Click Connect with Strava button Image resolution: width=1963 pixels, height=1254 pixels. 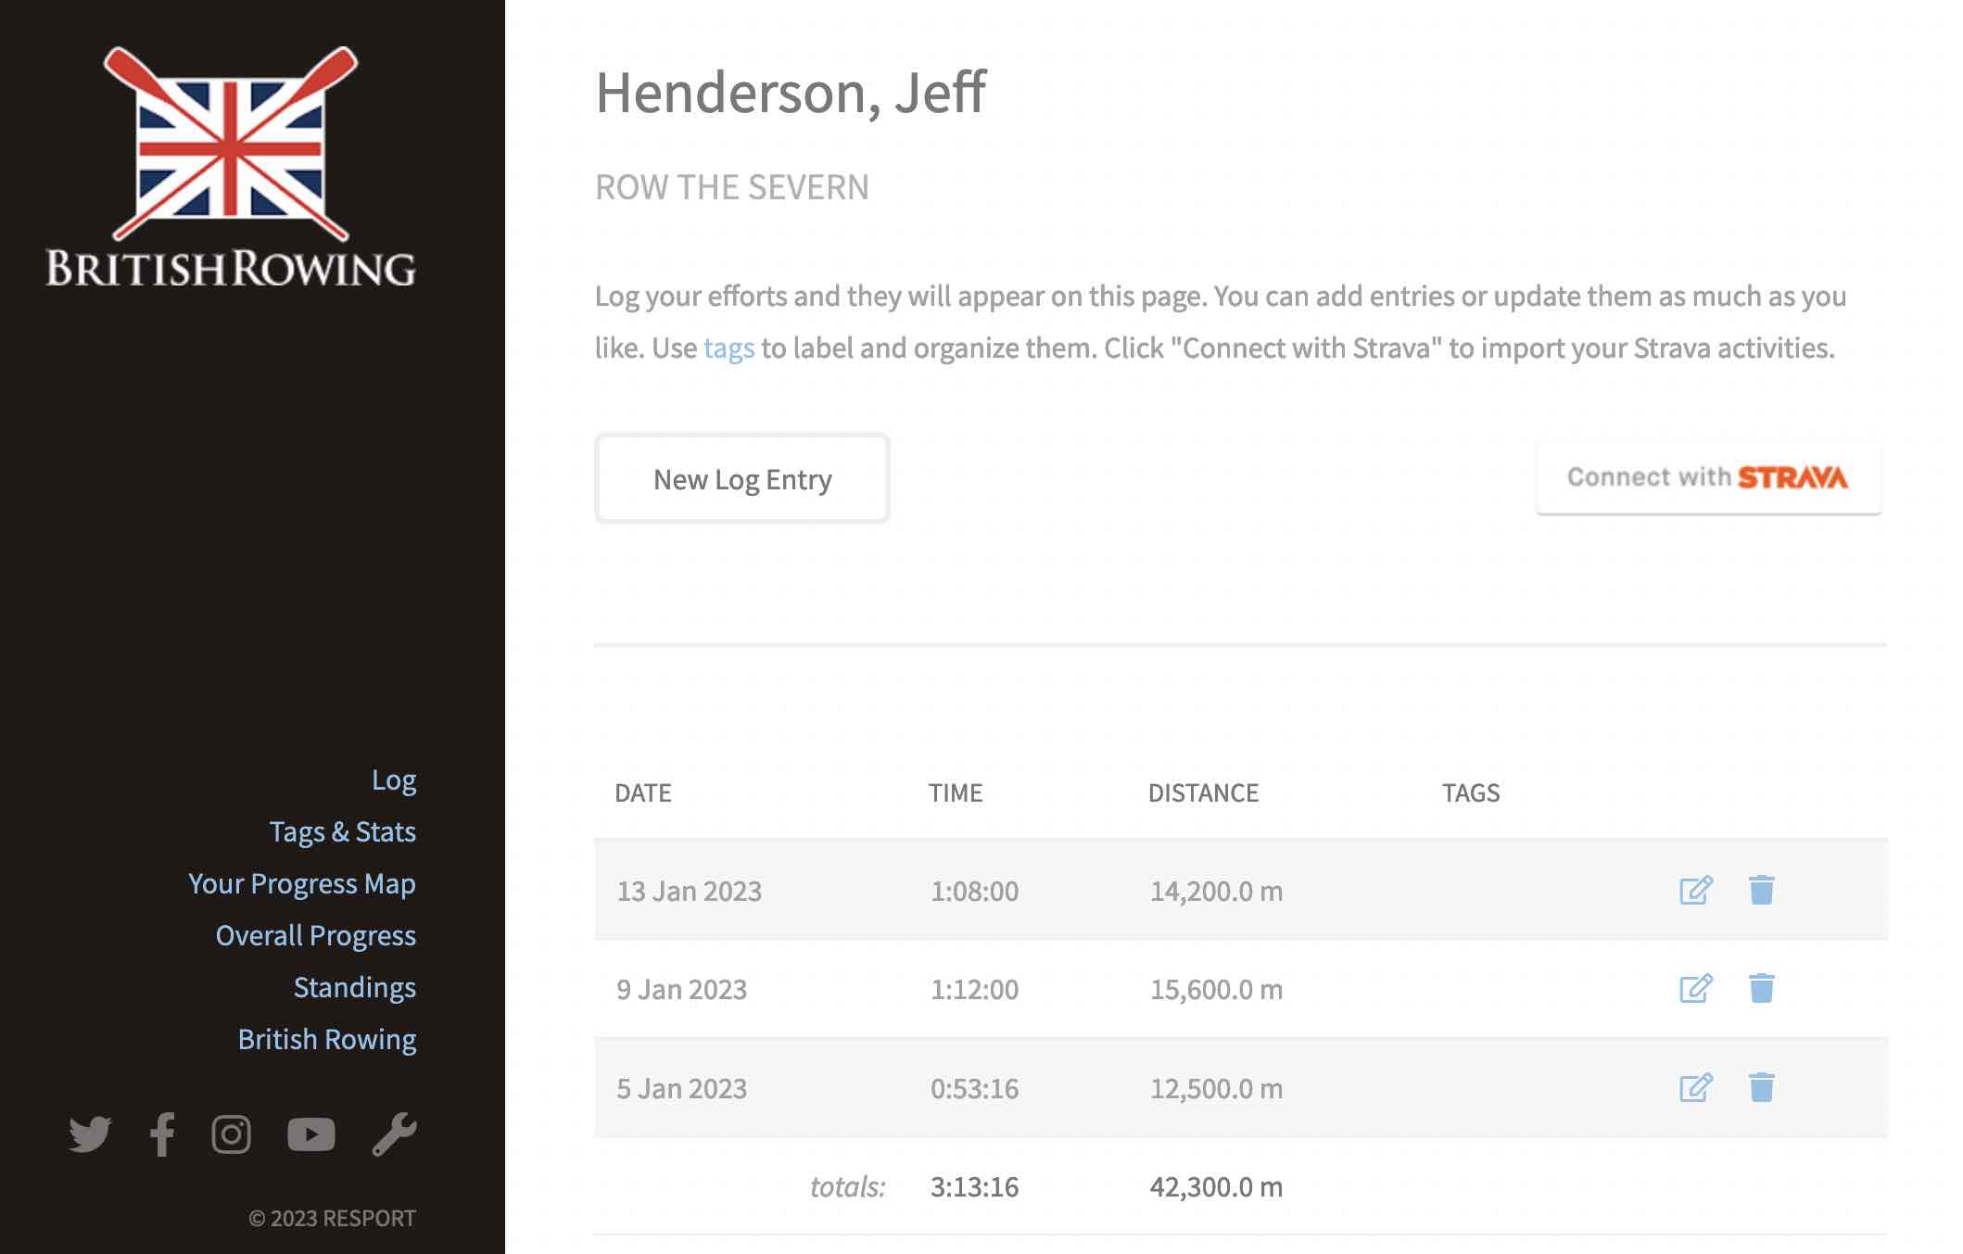1708,477
